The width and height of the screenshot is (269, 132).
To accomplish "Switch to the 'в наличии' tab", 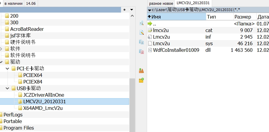I will coord(13,3).
